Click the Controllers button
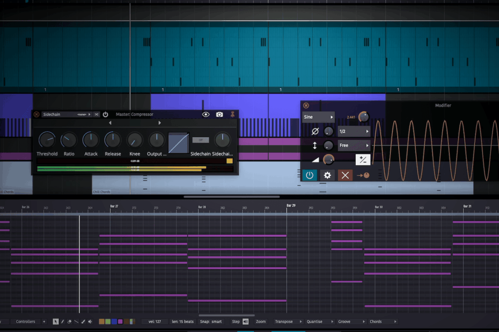The width and height of the screenshot is (499, 332). (x=25, y=321)
